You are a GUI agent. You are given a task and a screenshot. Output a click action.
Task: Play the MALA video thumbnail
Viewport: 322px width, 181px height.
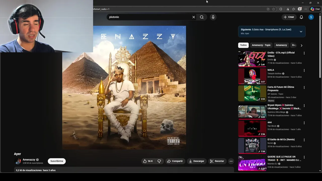252,76
